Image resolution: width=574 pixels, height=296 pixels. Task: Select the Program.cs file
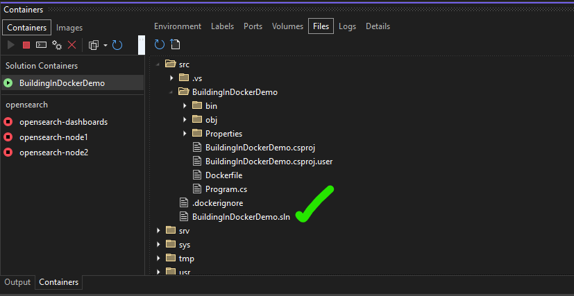pyautogui.click(x=226, y=189)
